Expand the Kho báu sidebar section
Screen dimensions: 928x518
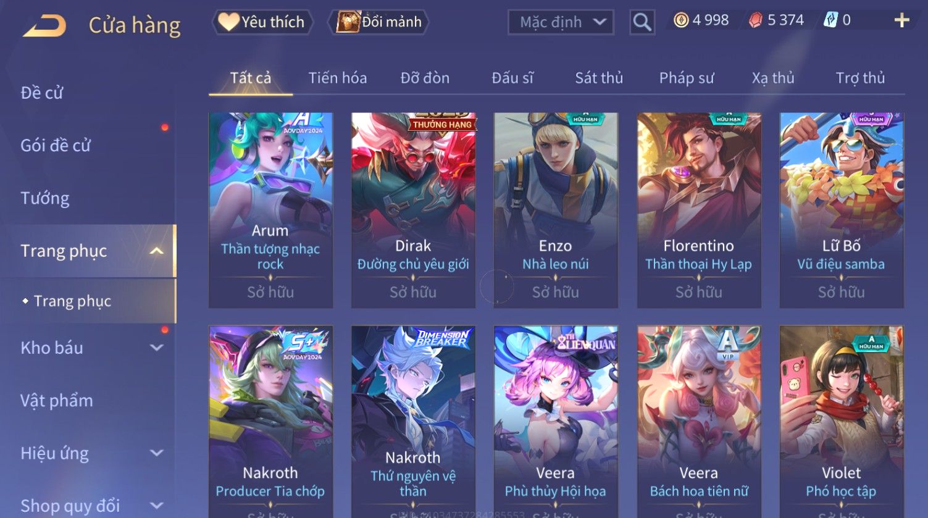157,348
